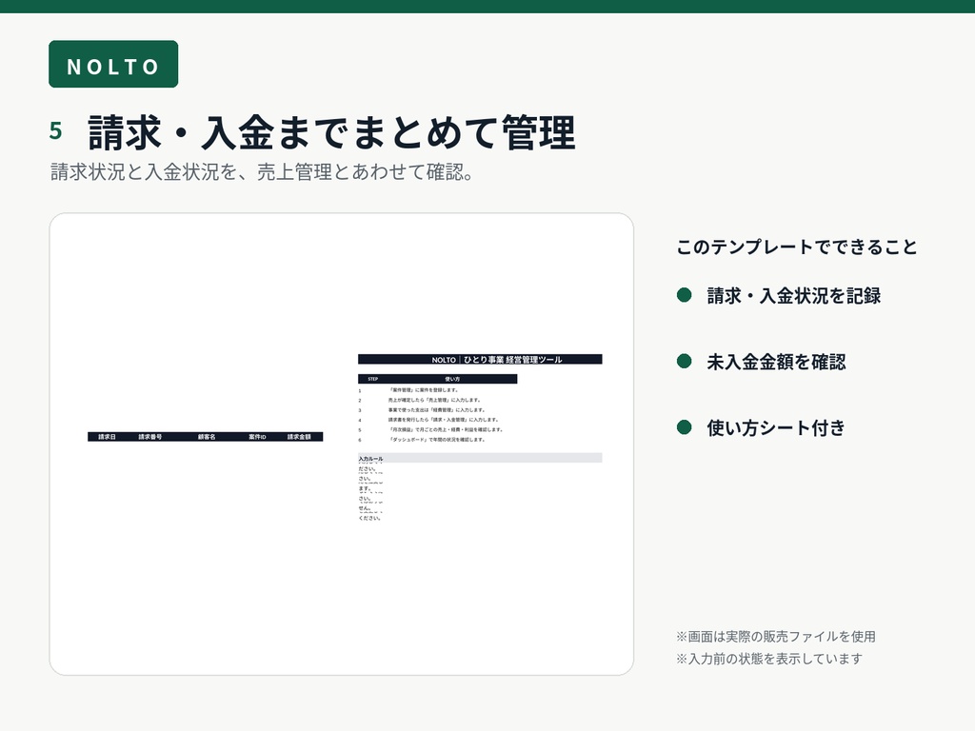
Task: Click green bullet dot beside 使い方シート付き
Action: coord(684,427)
